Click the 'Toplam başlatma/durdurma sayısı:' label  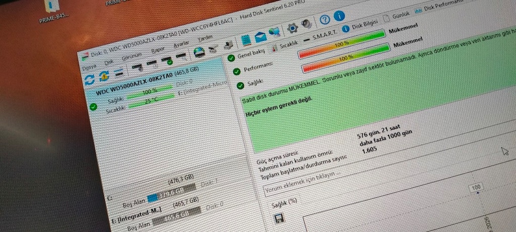304,168
